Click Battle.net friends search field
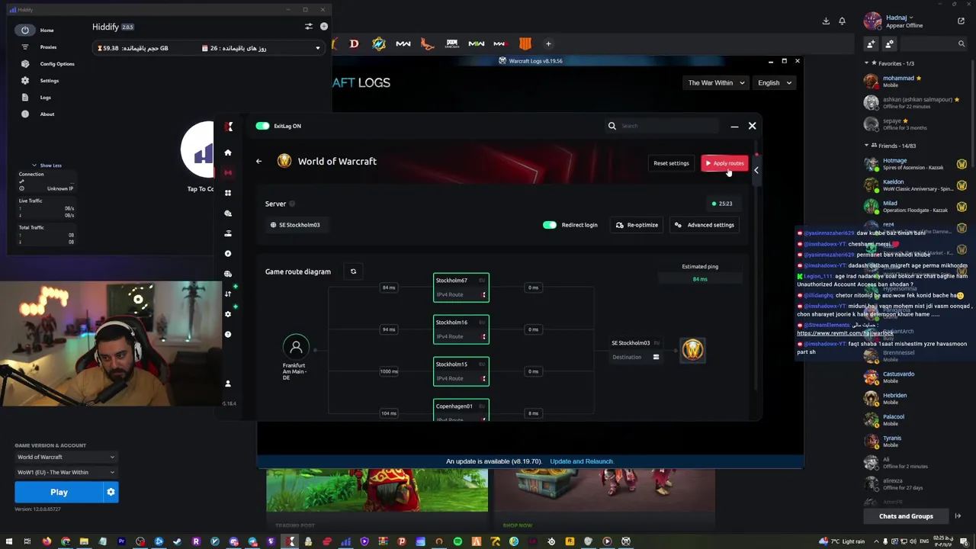Viewport: 976px width, 549px height. point(934,43)
